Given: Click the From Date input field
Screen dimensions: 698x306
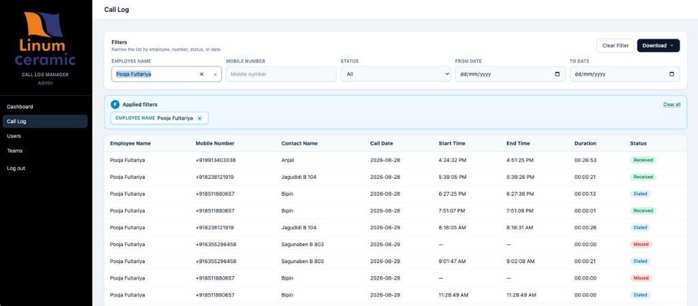Looking at the screenshot, I should coord(510,74).
